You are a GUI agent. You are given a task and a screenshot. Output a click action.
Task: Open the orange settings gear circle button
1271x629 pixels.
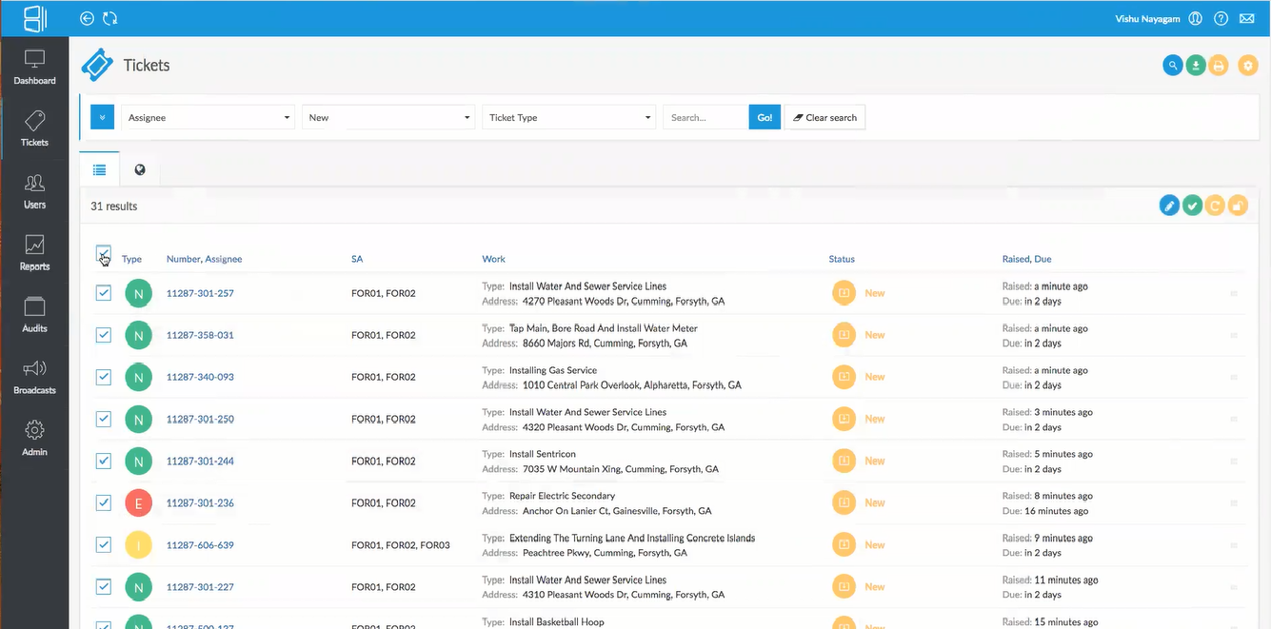pyautogui.click(x=1248, y=66)
